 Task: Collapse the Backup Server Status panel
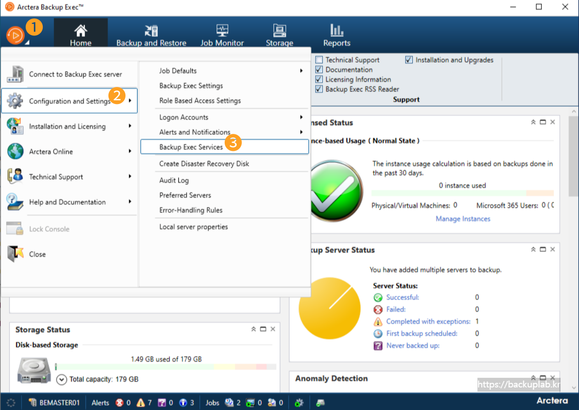pos(534,249)
